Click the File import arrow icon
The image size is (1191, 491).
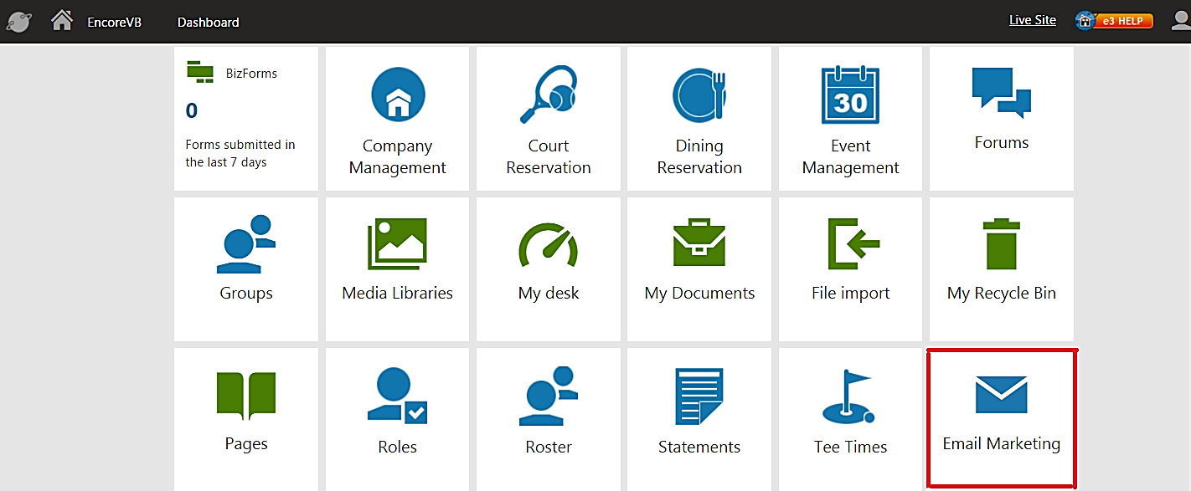click(850, 244)
